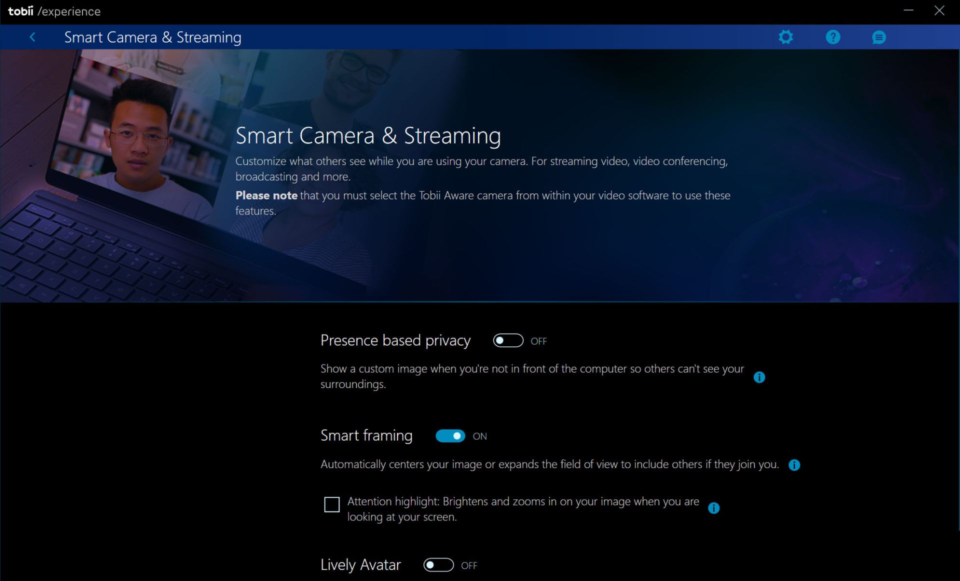Click the laptop webcam hero image

coord(130,175)
